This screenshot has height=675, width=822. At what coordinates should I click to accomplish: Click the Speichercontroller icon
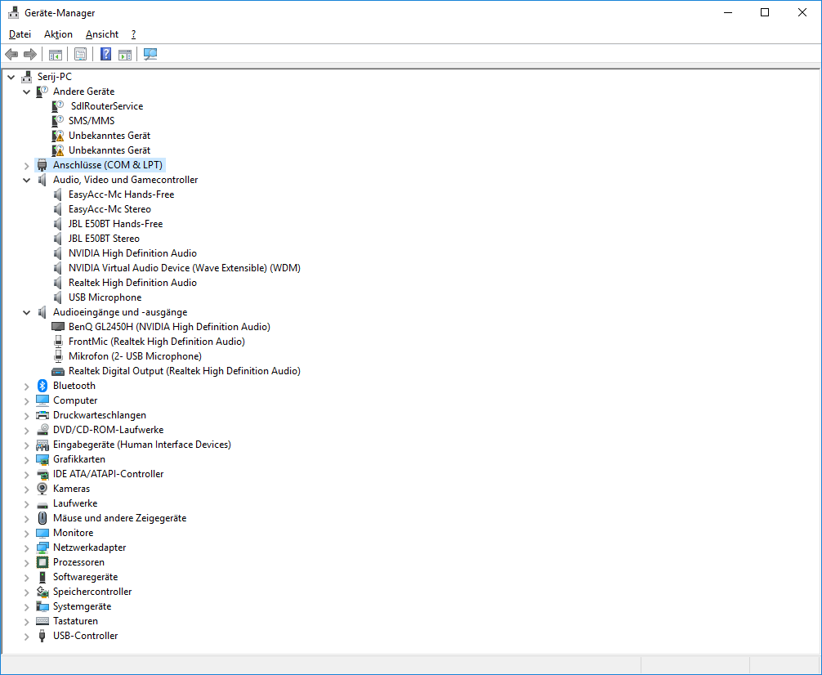click(x=42, y=592)
